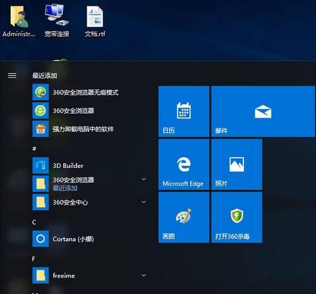Open the 3D Builder app icon
316x294 pixels.
[x=40, y=165]
